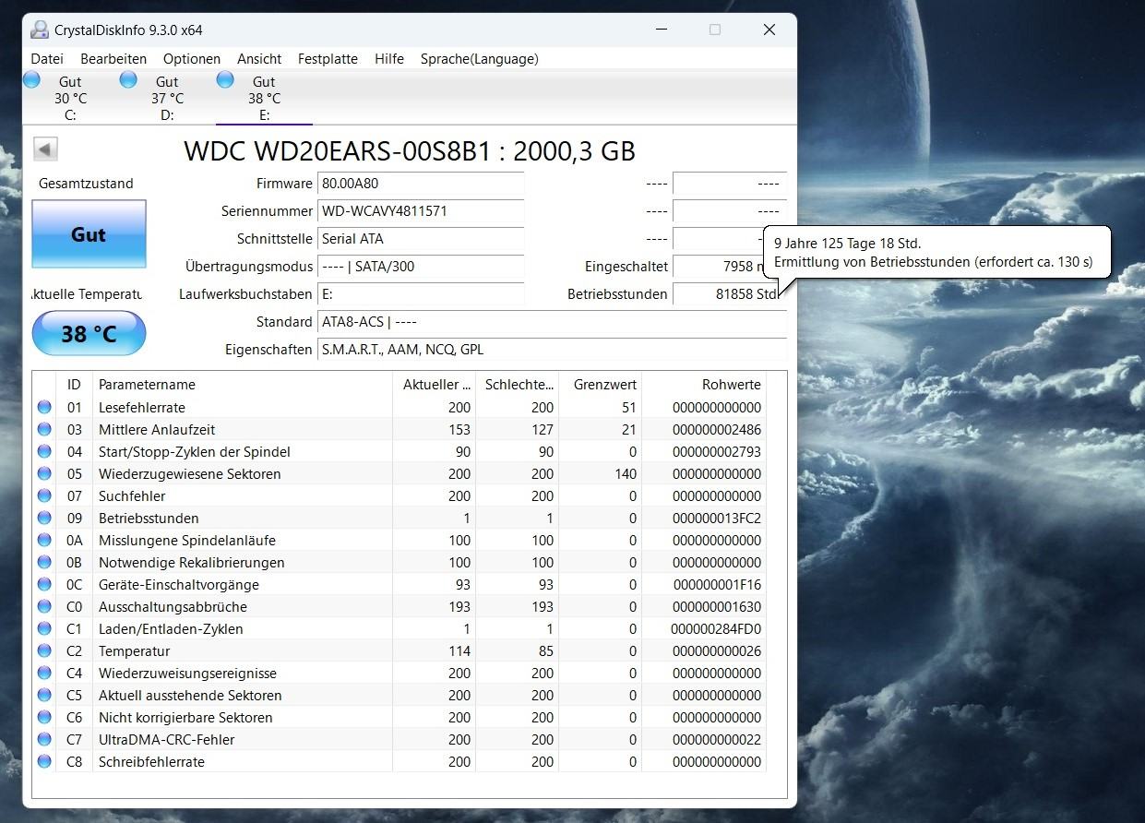Viewport: 1145px width, 823px height.
Task: Click the Betriebsstunden field 81858 Std.
Action: [x=729, y=294]
